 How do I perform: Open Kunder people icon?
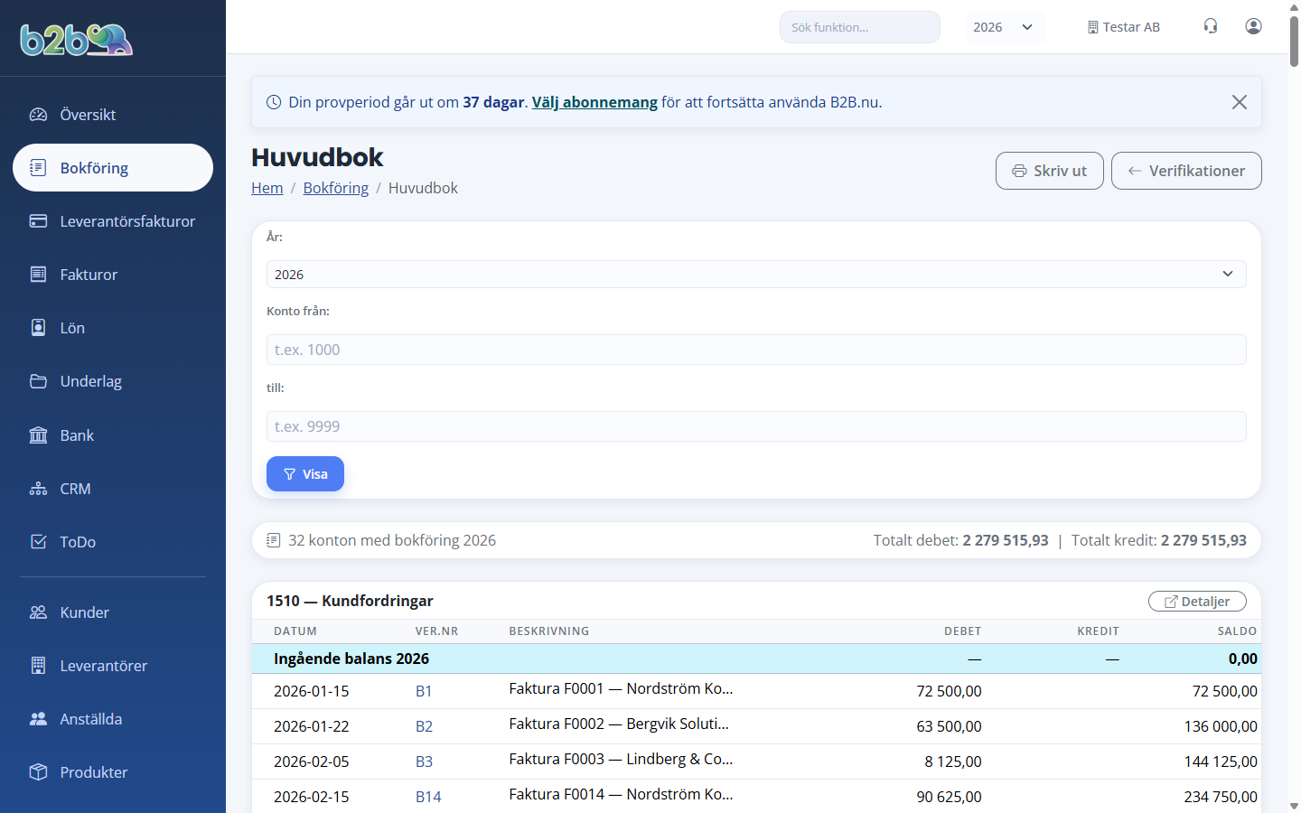tap(38, 612)
